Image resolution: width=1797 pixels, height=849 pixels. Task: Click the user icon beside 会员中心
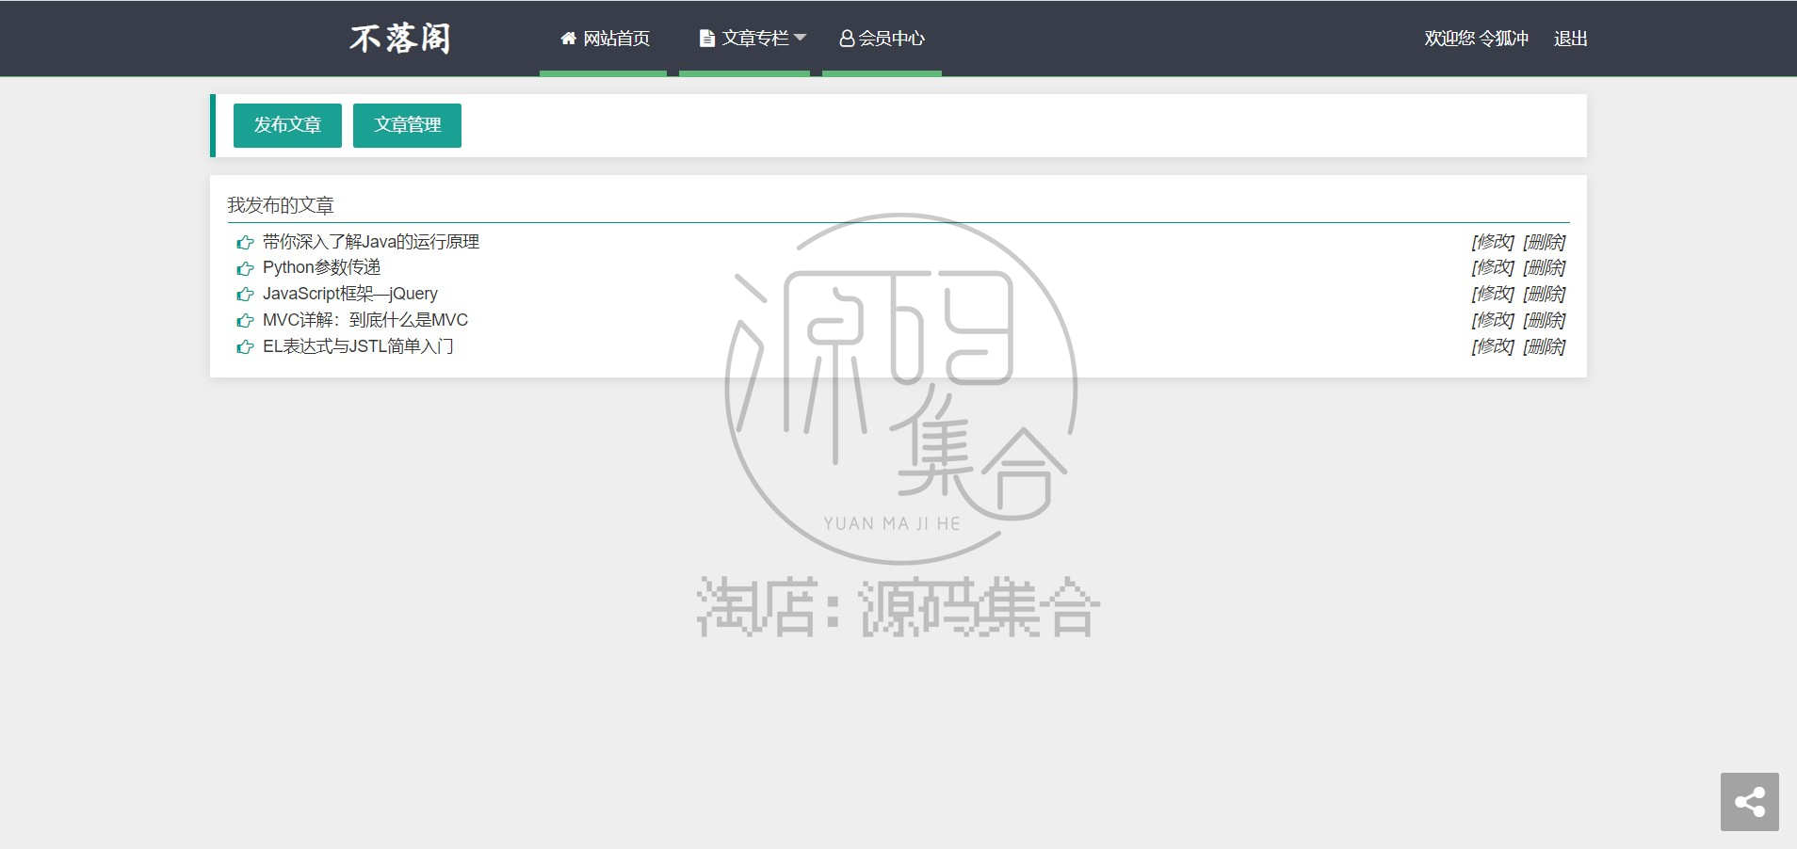click(x=847, y=39)
